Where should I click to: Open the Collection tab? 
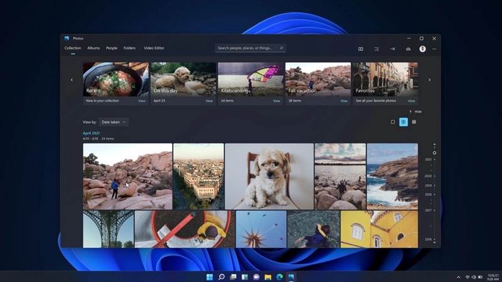[73, 48]
